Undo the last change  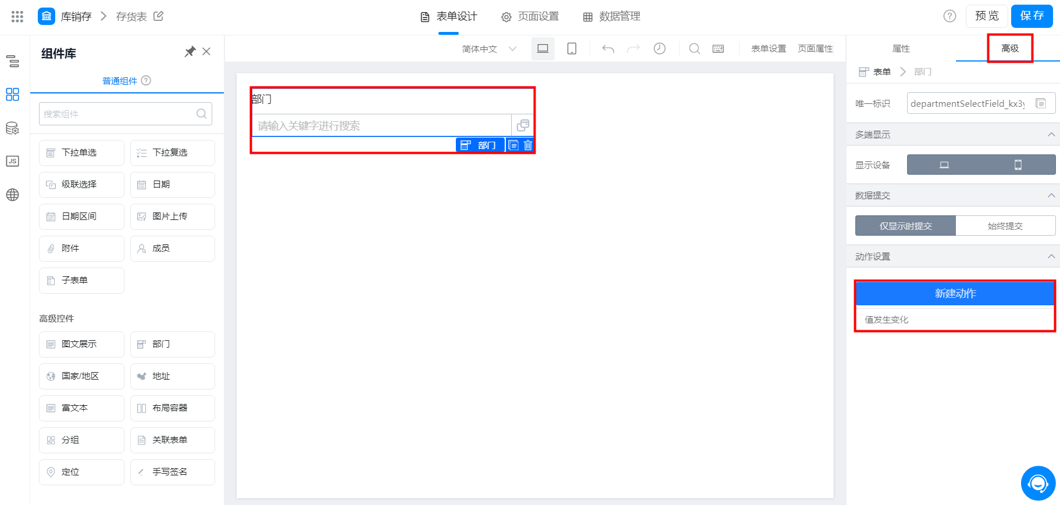tap(608, 49)
